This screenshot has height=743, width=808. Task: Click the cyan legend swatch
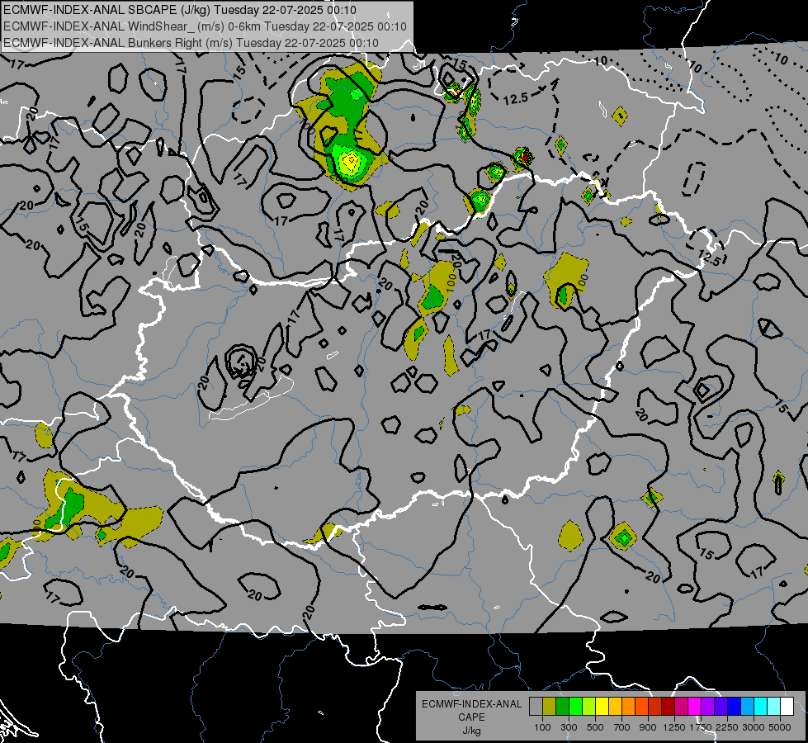click(761, 707)
